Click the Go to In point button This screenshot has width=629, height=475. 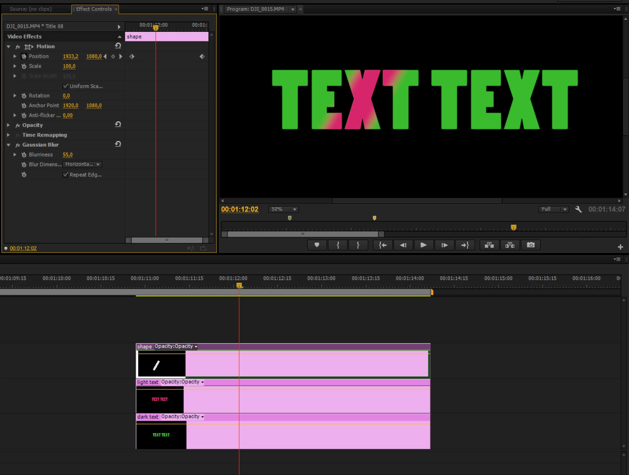coord(382,245)
